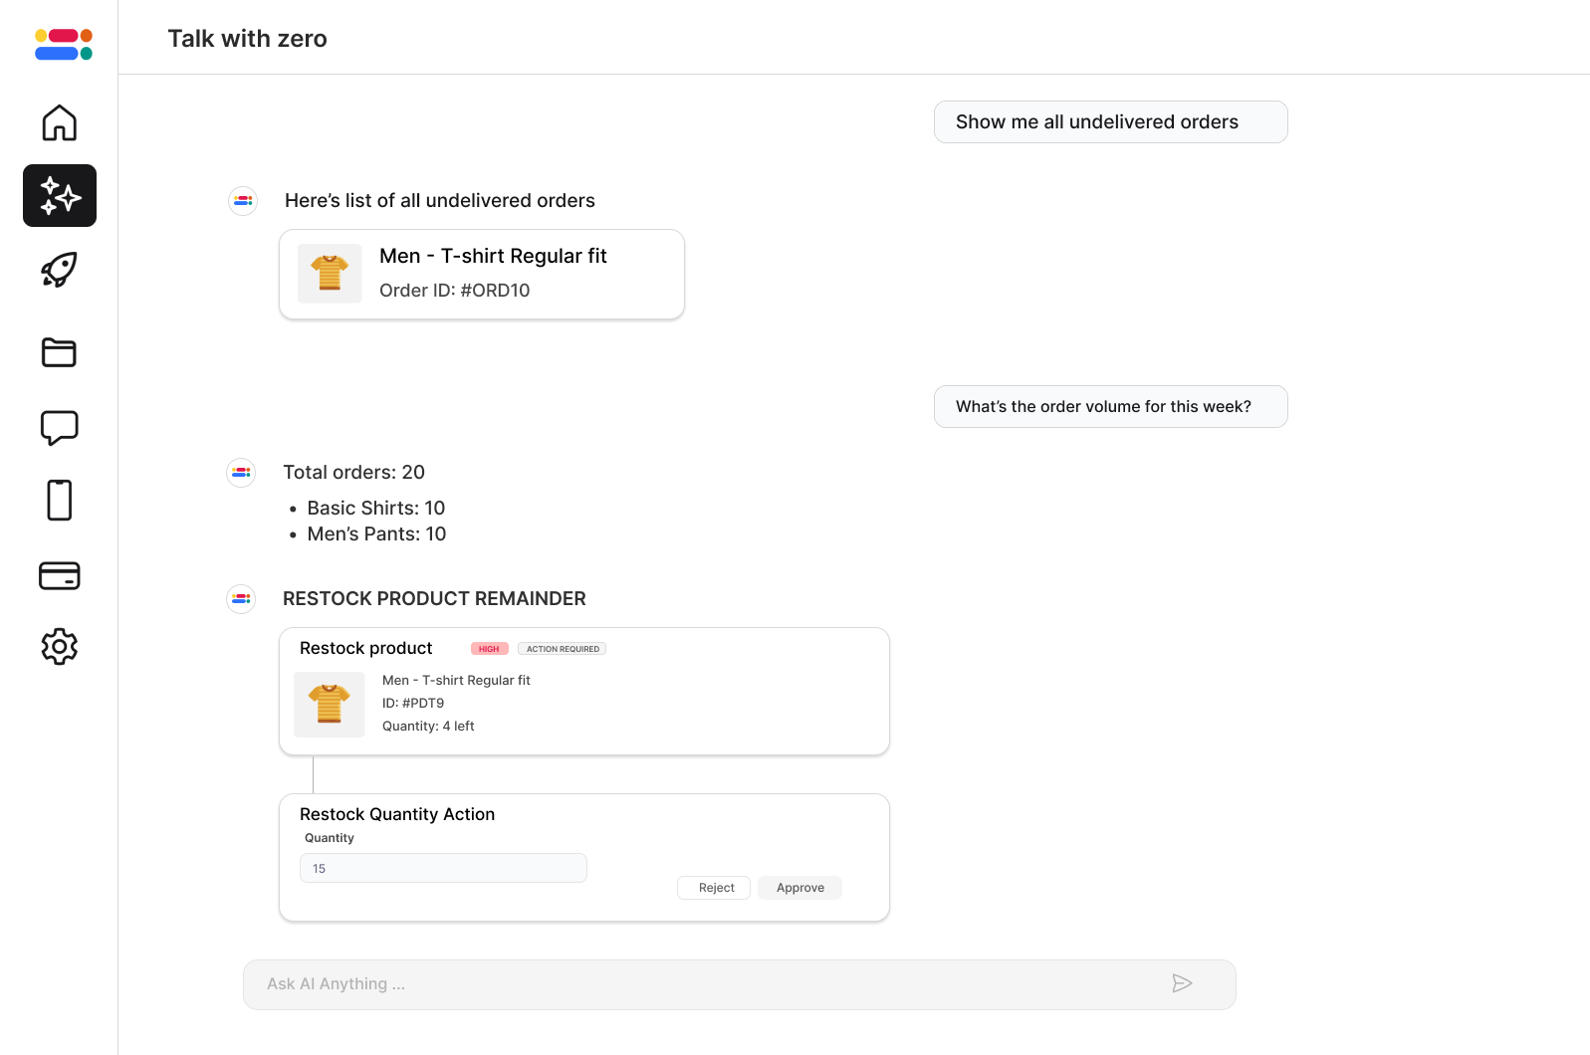Click the T-shirt thumbnail in order card
1590x1055 pixels.
[330, 273]
